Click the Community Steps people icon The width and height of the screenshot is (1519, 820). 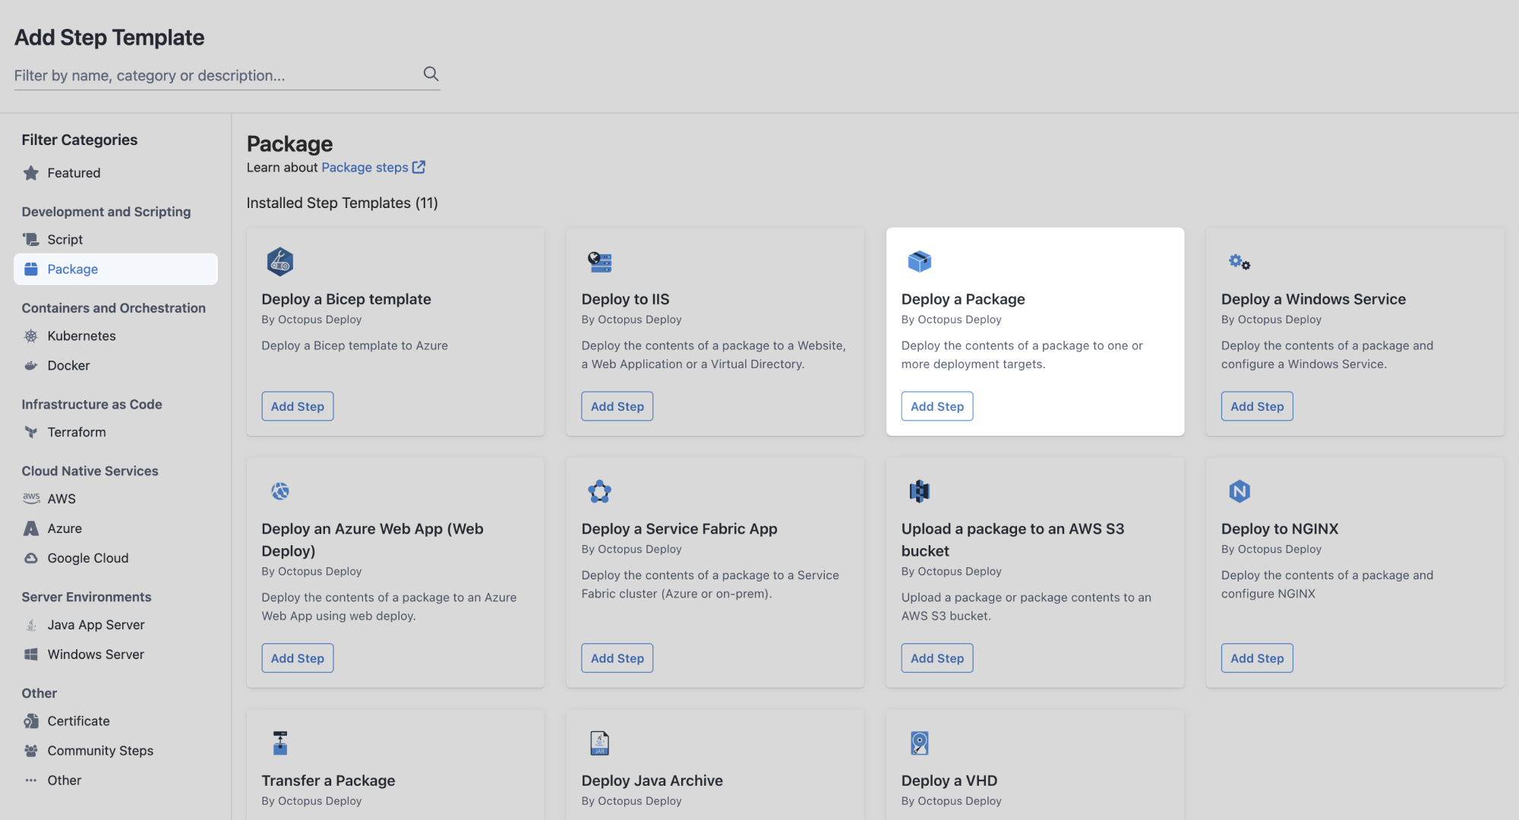tap(31, 751)
